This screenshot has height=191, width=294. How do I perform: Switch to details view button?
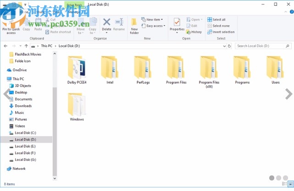point(284,184)
